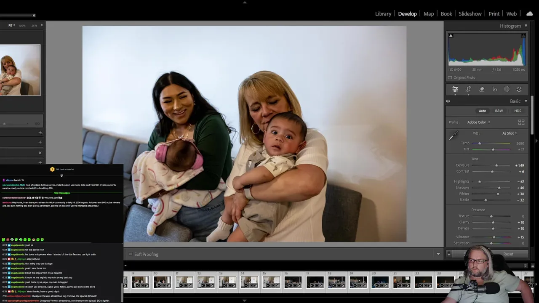Select filmstrip thumbnail number 22
This screenshot has height=303, width=539.
424,282
